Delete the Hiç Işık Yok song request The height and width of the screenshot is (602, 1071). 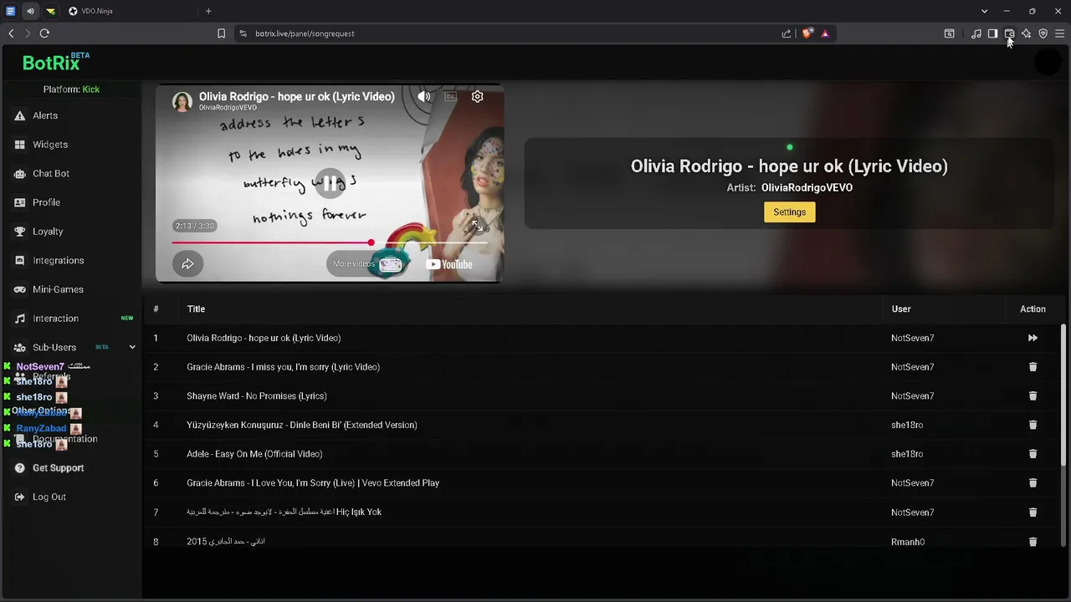point(1033,512)
